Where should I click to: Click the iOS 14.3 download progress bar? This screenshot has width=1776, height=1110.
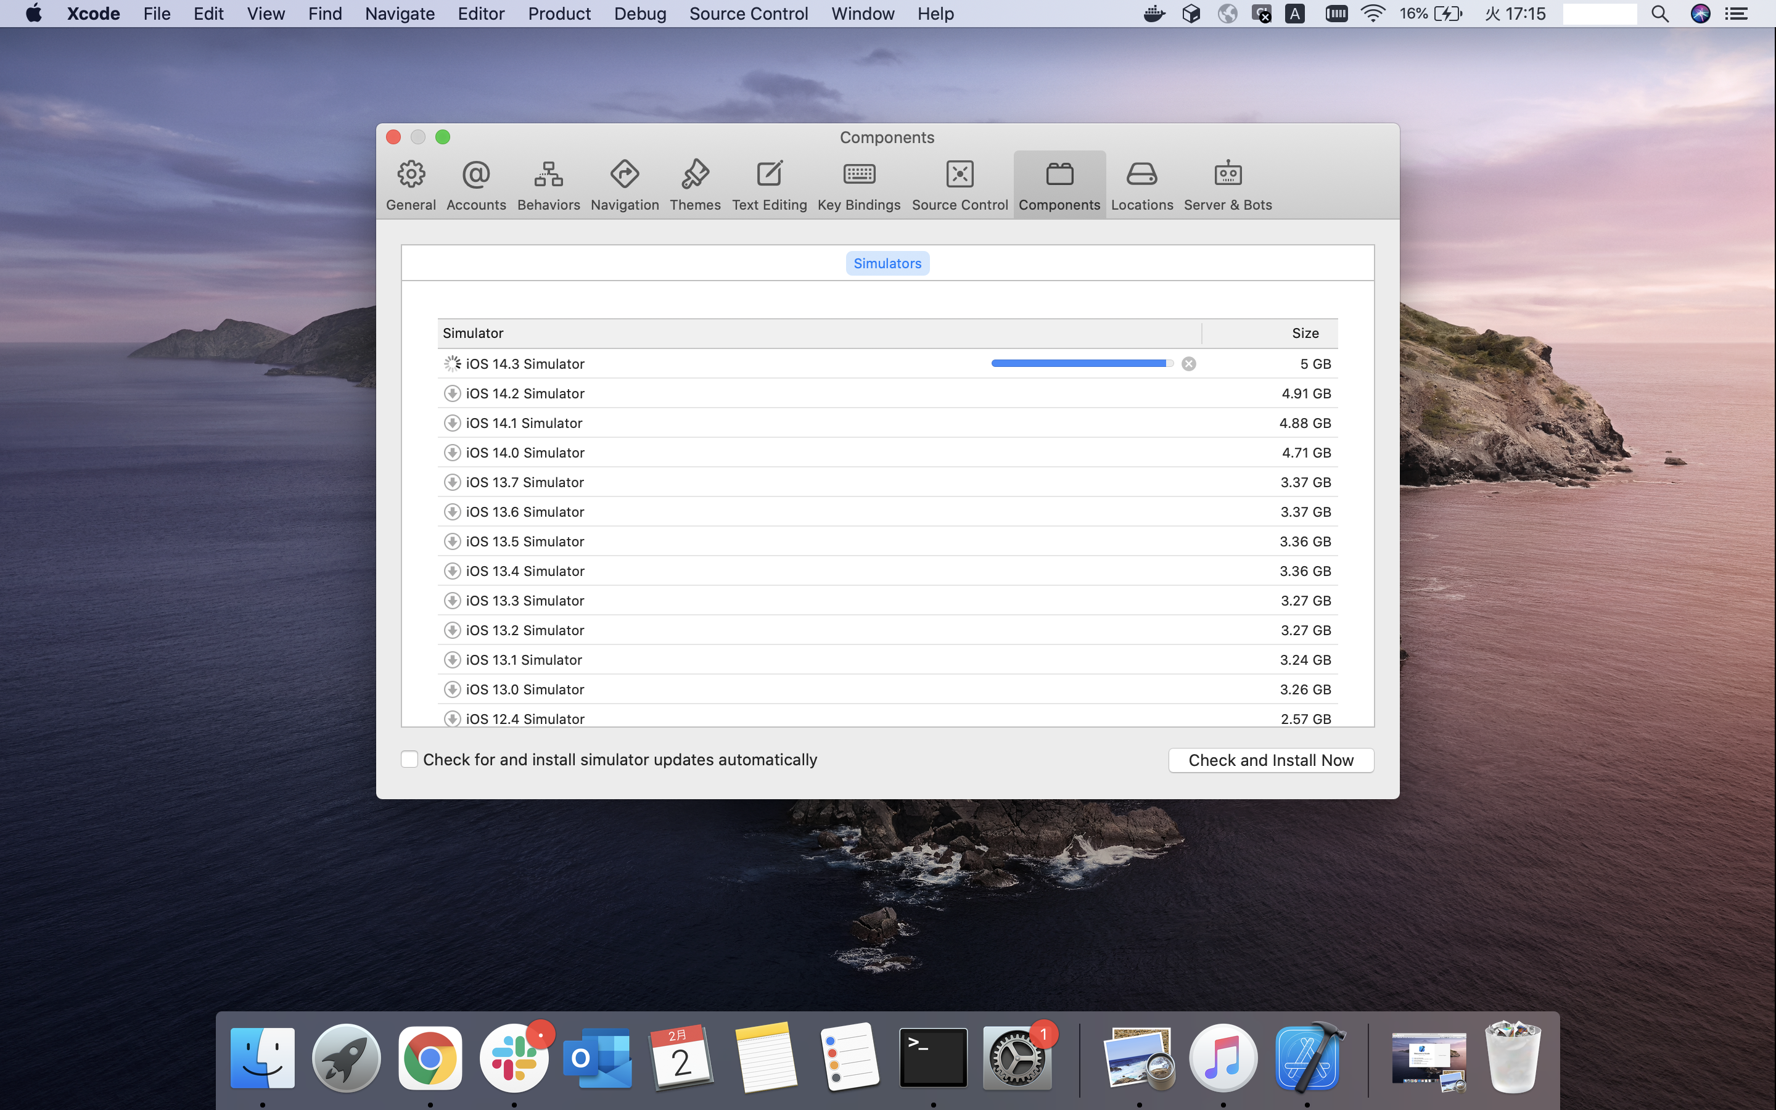point(1082,363)
